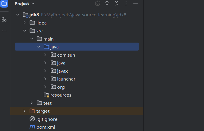Expand the com.sun package
Image resolution: width=204 pixels, height=131 pixels.
pos(45,55)
